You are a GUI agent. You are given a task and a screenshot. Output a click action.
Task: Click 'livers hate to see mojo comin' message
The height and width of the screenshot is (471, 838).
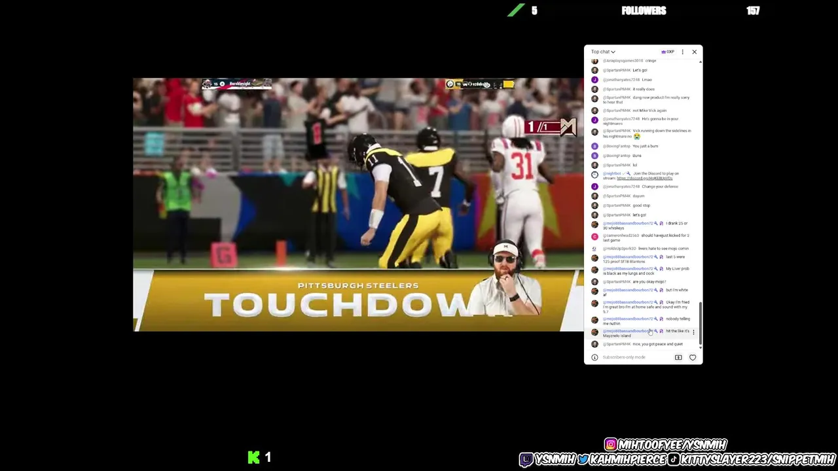pos(664,249)
